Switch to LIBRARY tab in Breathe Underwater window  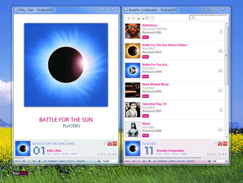tap(190, 161)
